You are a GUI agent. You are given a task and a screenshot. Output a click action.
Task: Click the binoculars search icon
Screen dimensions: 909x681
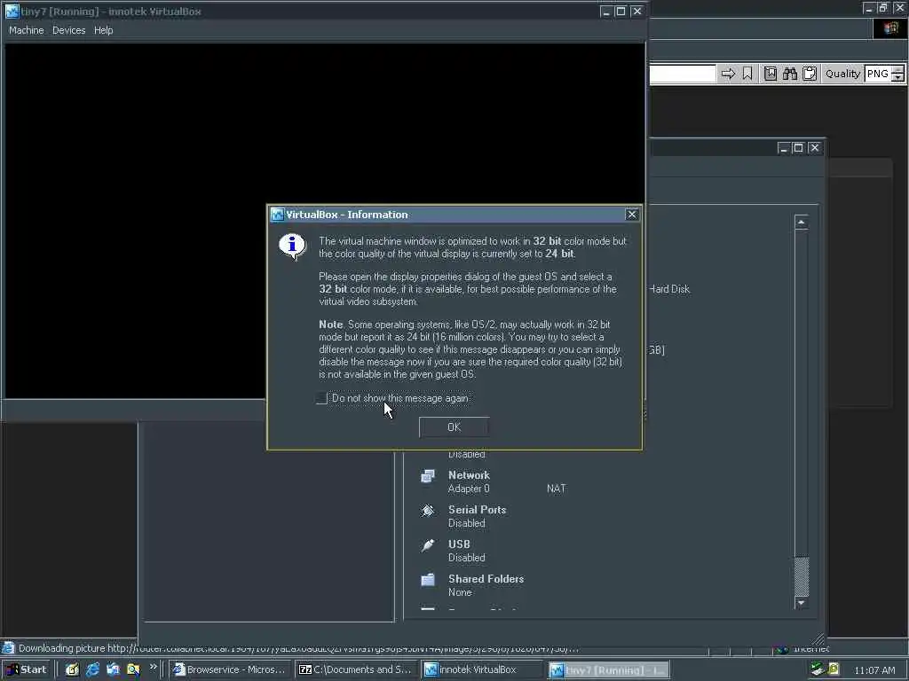click(x=789, y=74)
